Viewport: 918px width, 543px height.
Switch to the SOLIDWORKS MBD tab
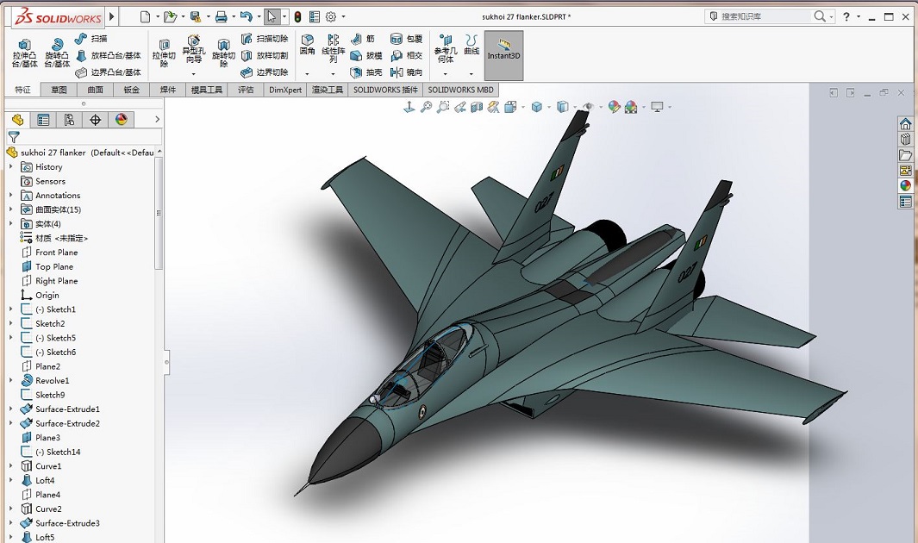461,90
